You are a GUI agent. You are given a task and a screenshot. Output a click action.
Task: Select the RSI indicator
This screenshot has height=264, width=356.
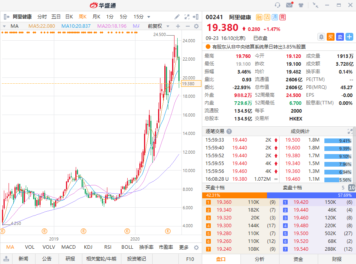(x=108, y=247)
